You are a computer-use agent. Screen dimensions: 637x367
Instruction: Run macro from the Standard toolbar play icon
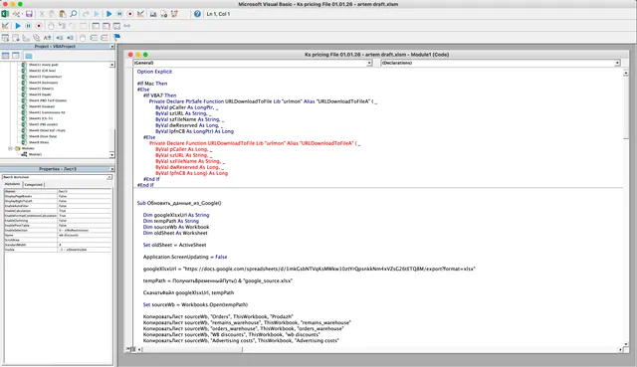[108, 14]
